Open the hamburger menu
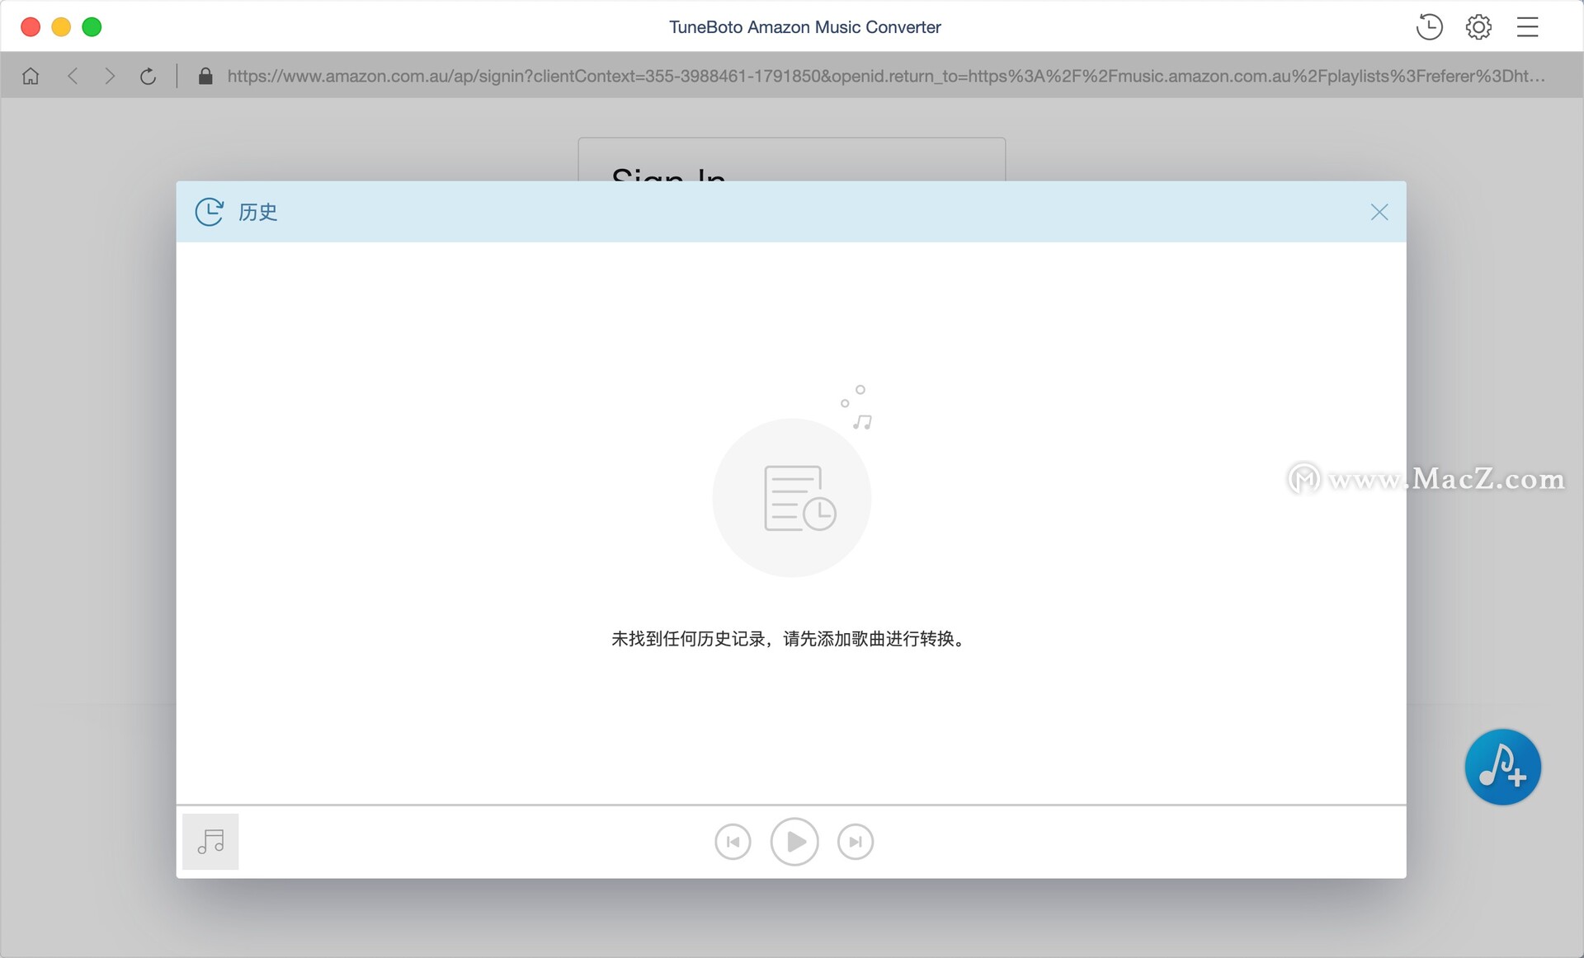 (x=1528, y=26)
